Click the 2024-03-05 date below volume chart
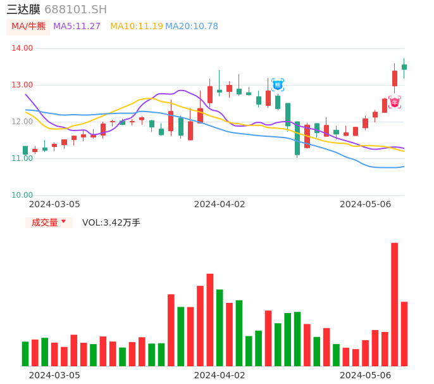The width and height of the screenshot is (434, 384). 54,374
